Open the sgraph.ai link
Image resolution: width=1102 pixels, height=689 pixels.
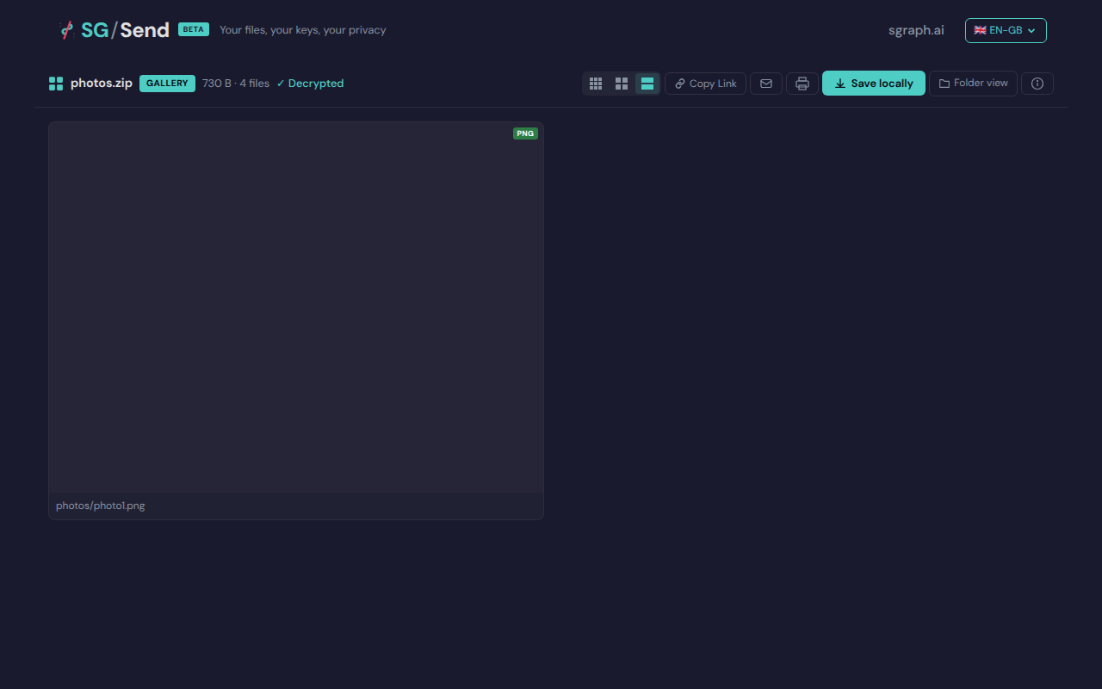pos(916,30)
